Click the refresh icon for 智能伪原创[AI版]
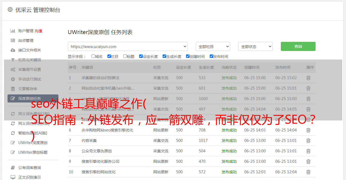The height and width of the screenshot is (180, 346). tap(13, 133)
